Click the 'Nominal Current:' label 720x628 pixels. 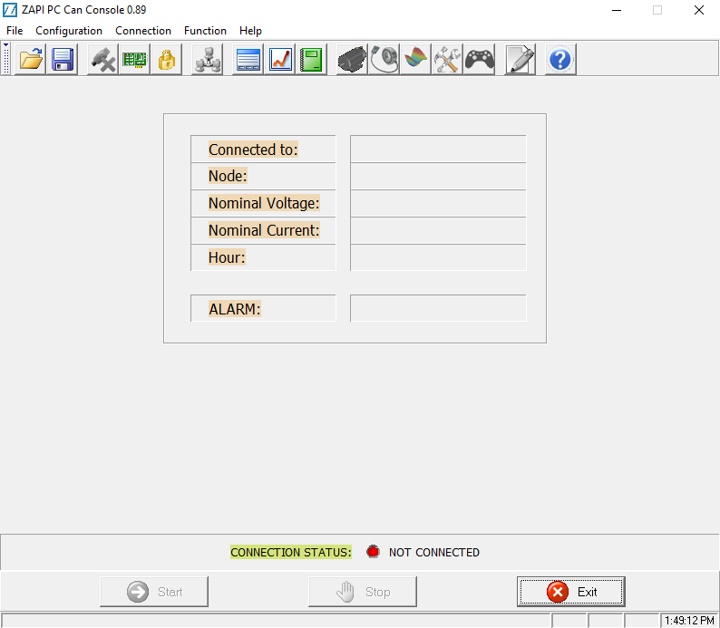click(x=264, y=230)
